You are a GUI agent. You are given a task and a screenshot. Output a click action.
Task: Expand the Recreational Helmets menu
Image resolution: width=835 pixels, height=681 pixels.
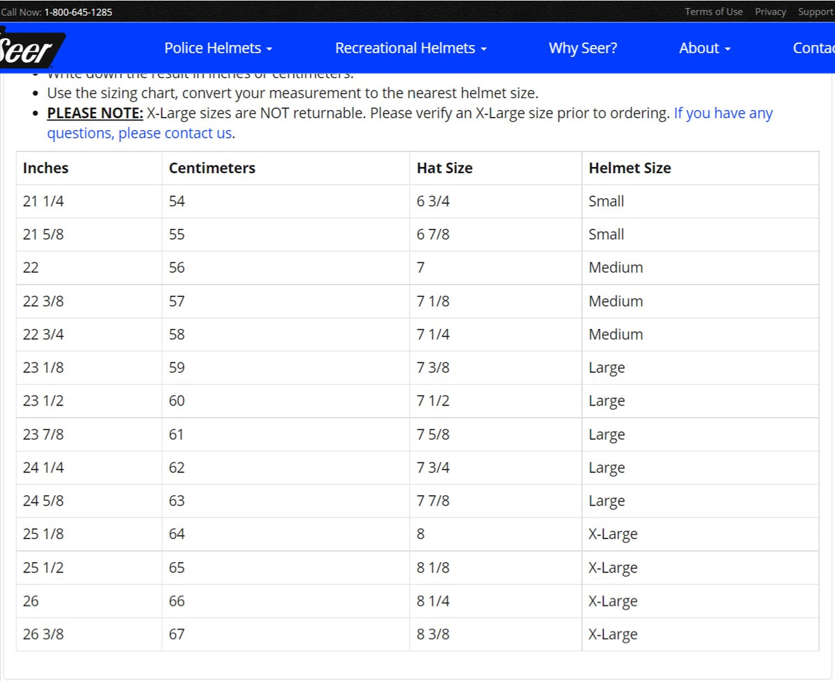(x=411, y=48)
